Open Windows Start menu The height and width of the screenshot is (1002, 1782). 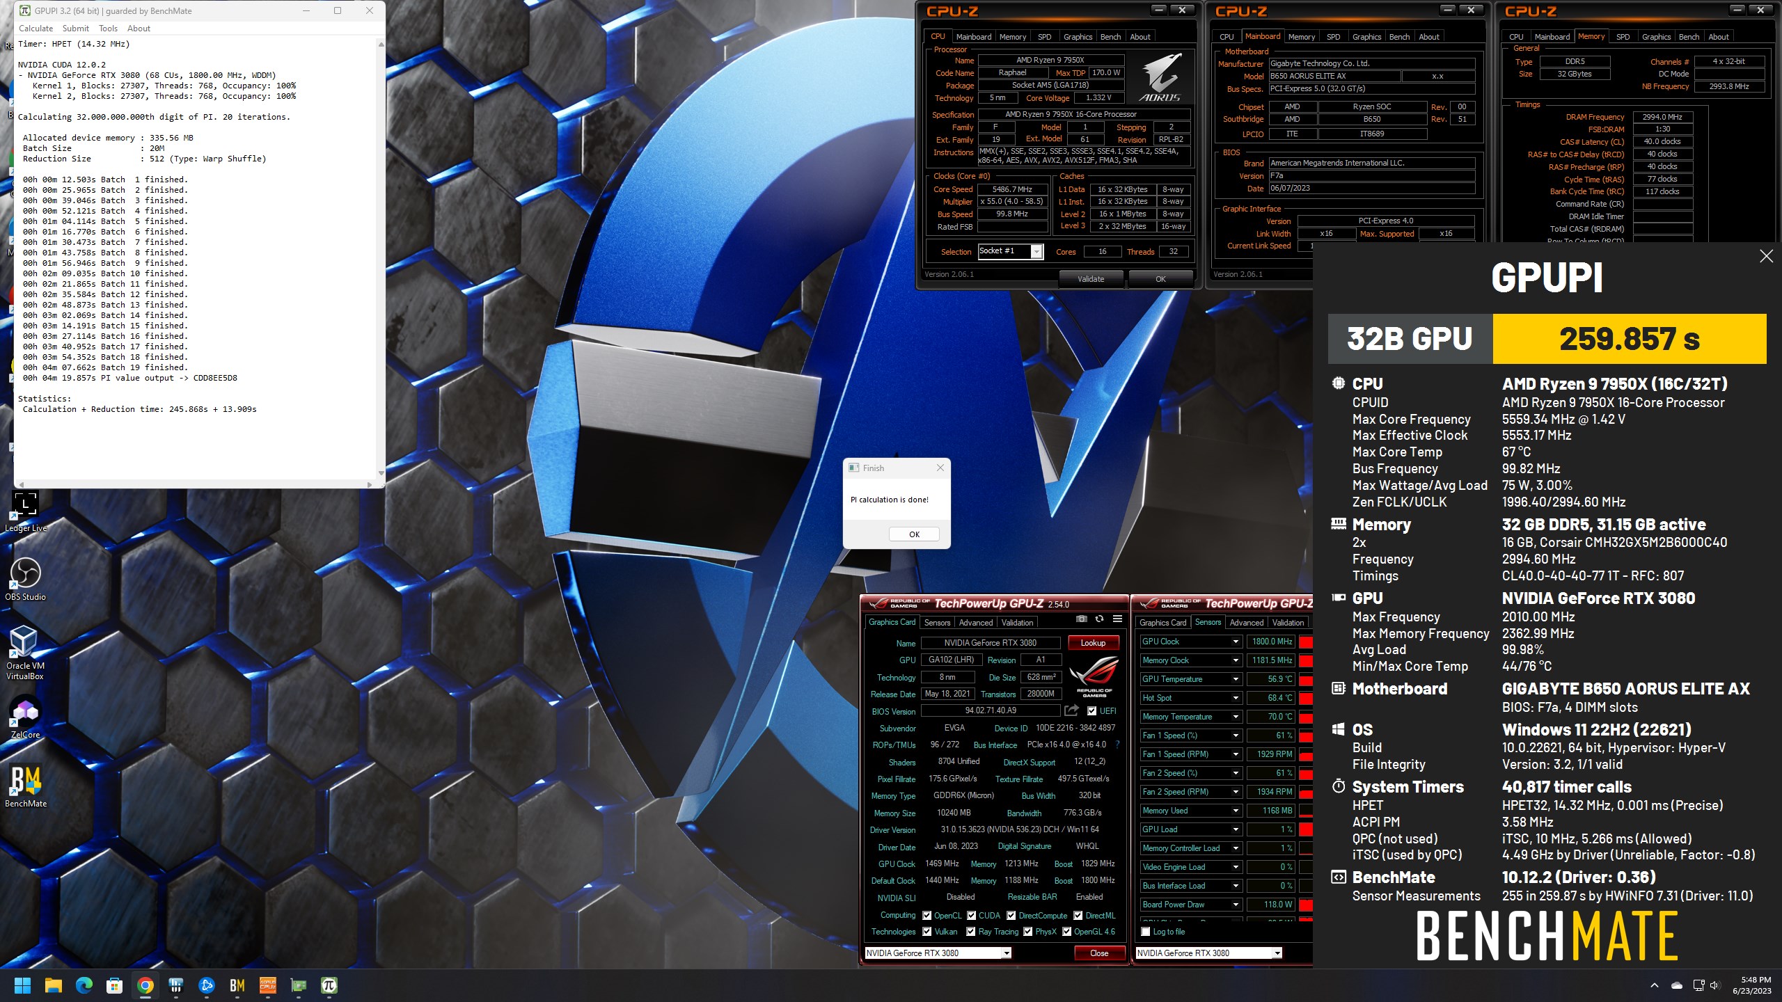coord(22,985)
